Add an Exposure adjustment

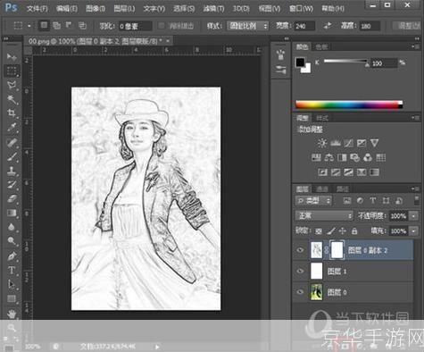point(362,143)
